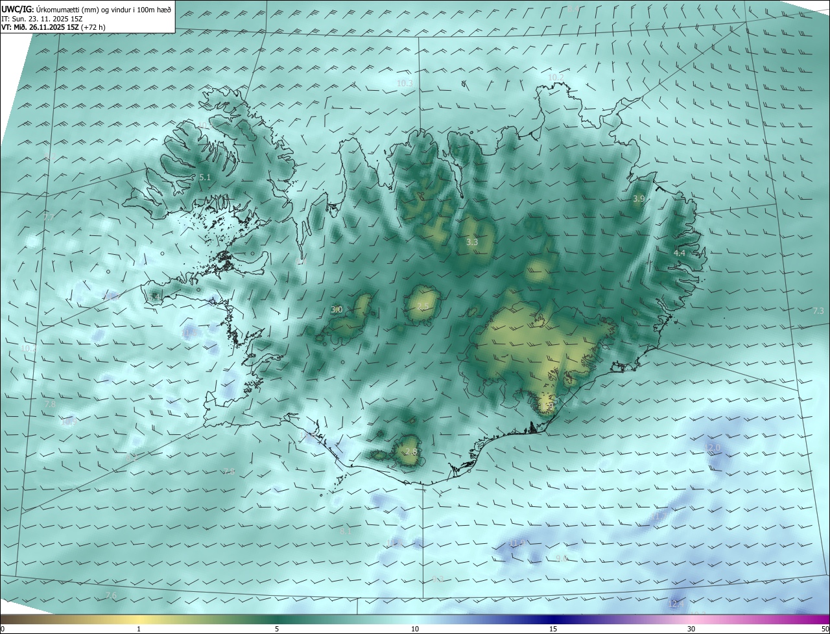This screenshot has width=830, height=634.
Task: Click the 3.3 value on the map
Action: tap(472, 242)
